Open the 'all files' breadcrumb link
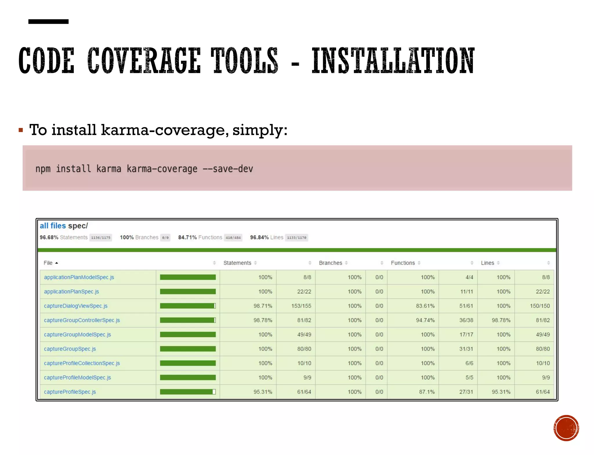 53,226
